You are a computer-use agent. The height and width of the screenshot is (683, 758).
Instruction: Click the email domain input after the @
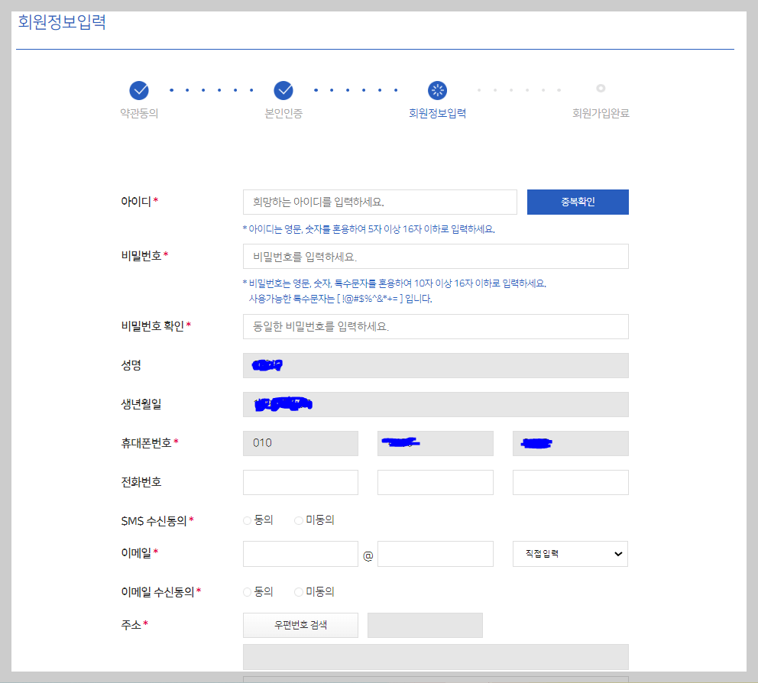pyautogui.click(x=435, y=553)
